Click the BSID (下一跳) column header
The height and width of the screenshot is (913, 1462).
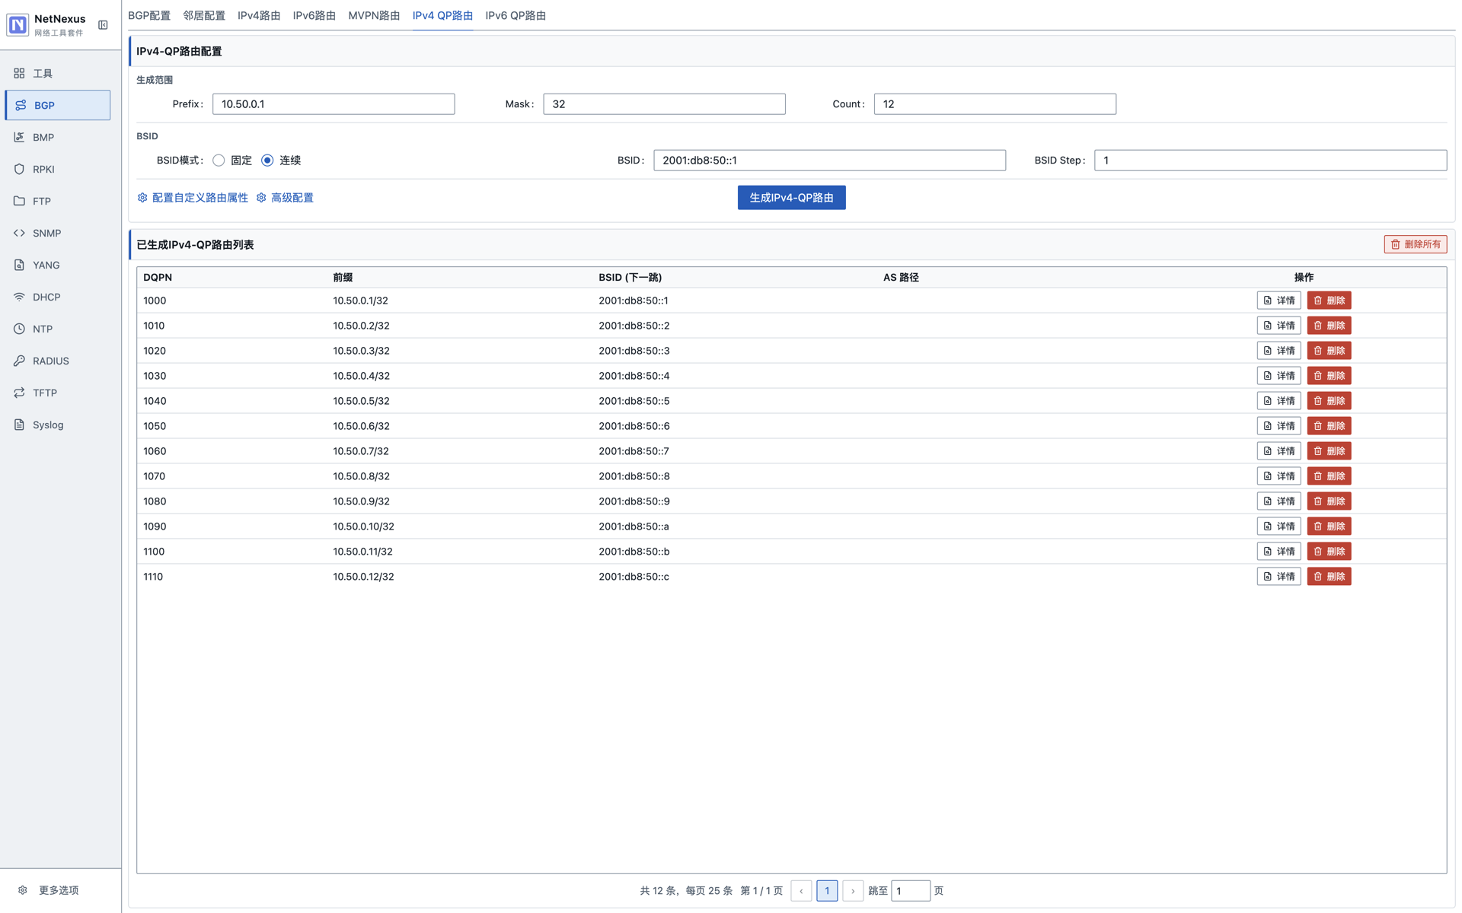pos(630,278)
